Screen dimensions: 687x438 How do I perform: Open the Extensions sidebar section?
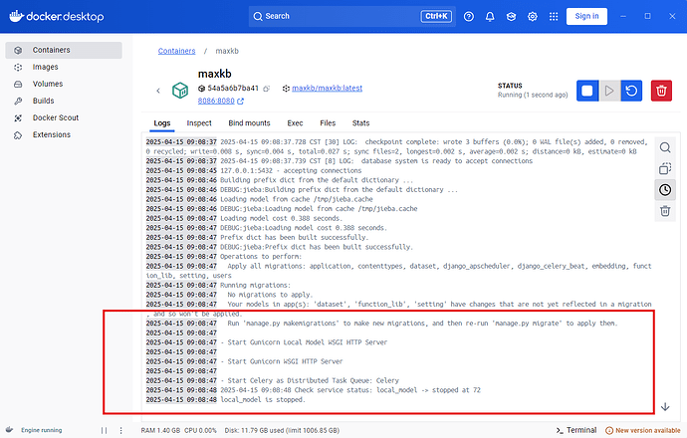(64, 134)
